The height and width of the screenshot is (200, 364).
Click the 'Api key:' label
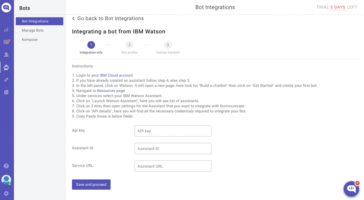pos(79,130)
